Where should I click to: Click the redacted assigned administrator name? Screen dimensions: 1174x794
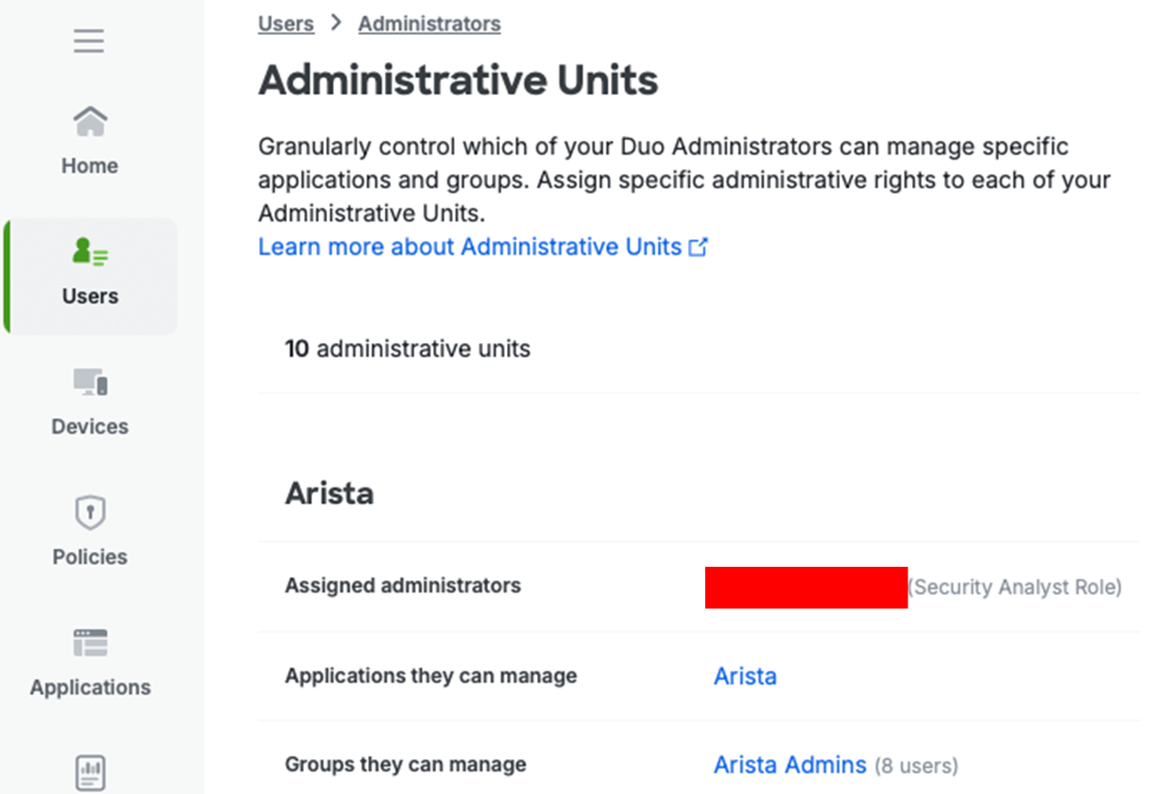pyautogui.click(x=806, y=588)
